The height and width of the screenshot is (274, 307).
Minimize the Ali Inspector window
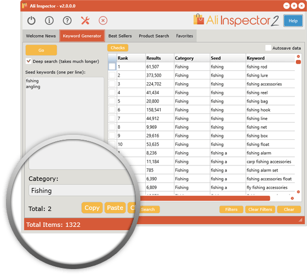click(x=286, y=6)
